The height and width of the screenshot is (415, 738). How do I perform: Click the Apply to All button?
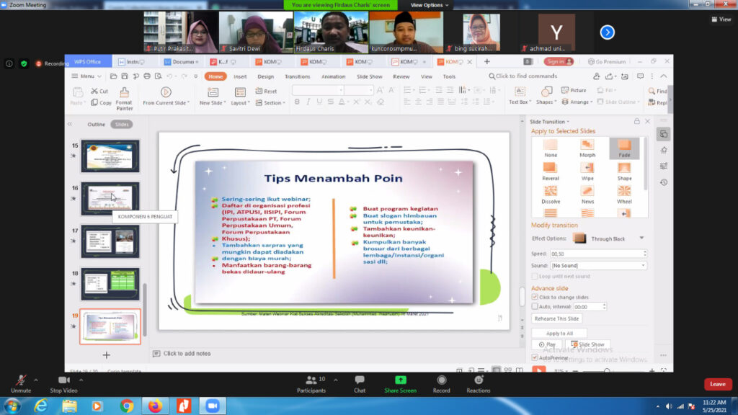[559, 334]
